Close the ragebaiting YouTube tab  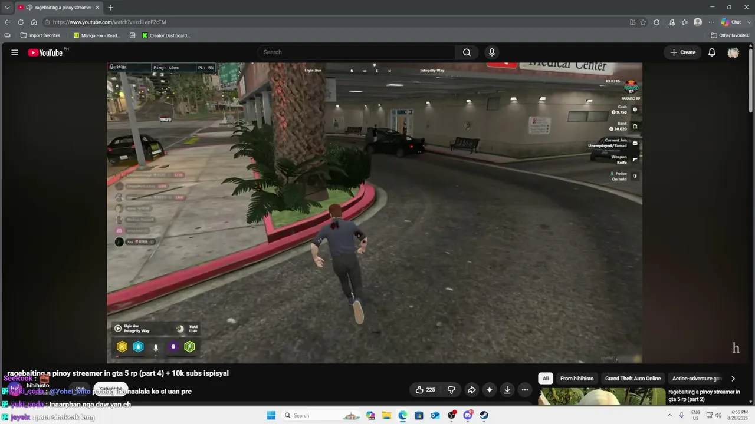point(97,8)
